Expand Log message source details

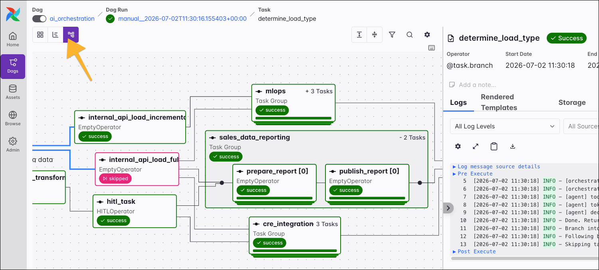[496, 166]
